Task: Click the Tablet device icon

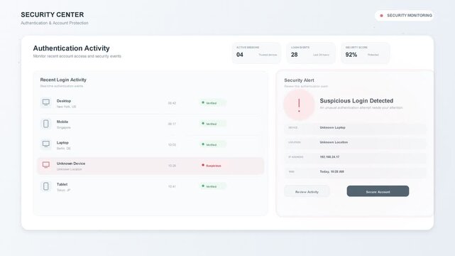Action: point(46,186)
